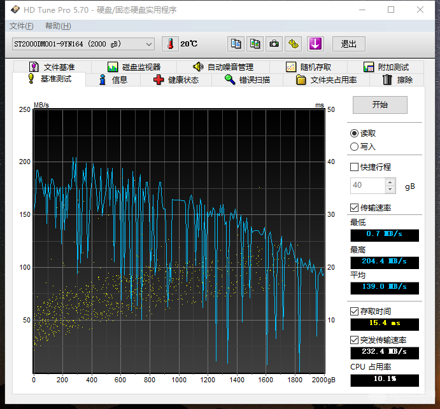Click the thermometer temperature icon

[x=170, y=44]
